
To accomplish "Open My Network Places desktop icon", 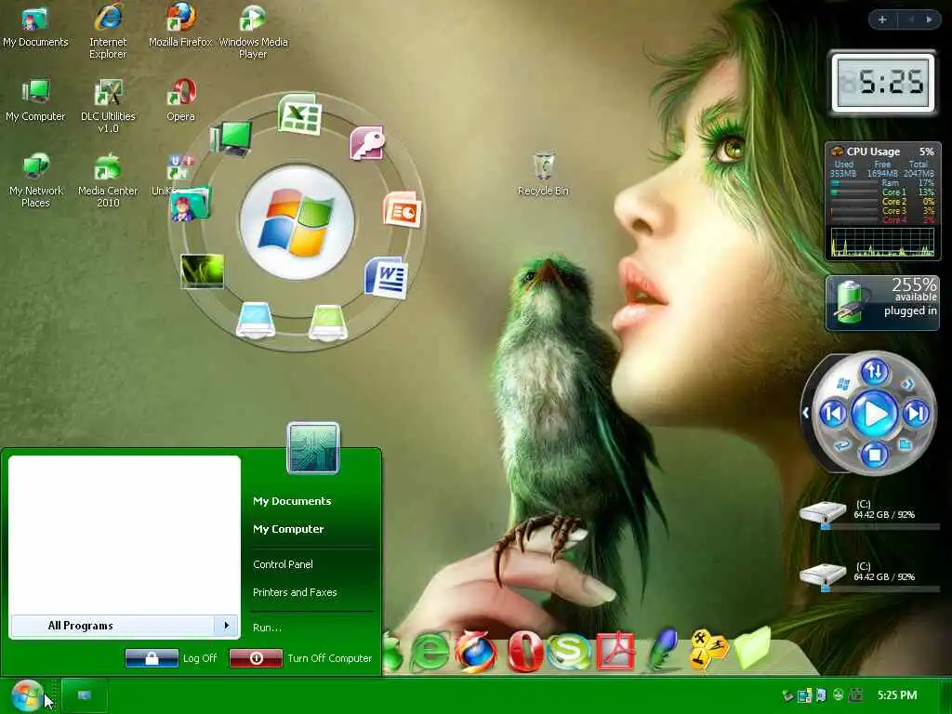I will [36, 180].
